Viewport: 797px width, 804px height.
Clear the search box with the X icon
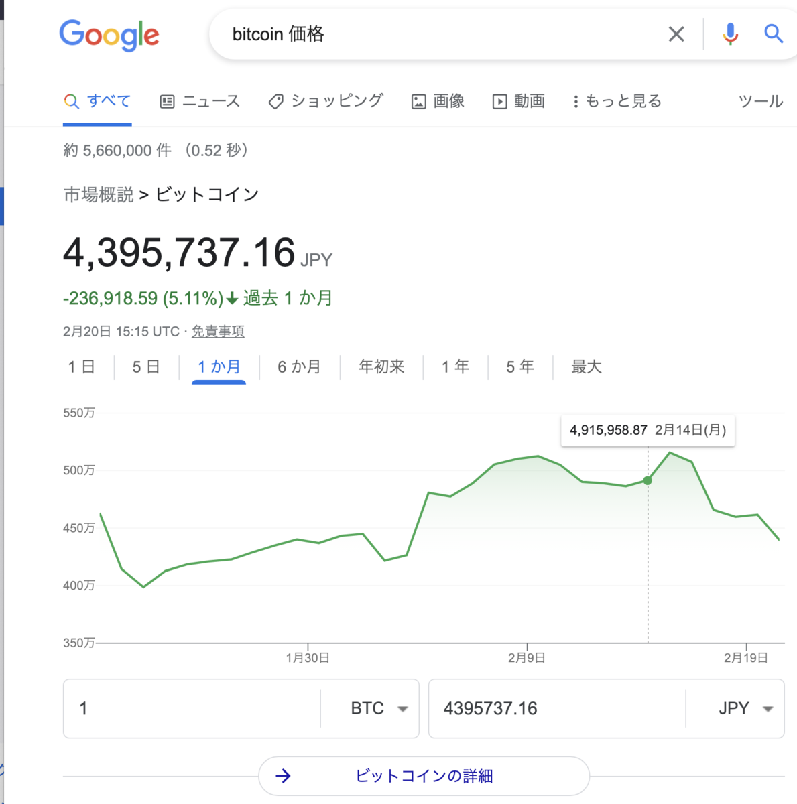(x=676, y=34)
